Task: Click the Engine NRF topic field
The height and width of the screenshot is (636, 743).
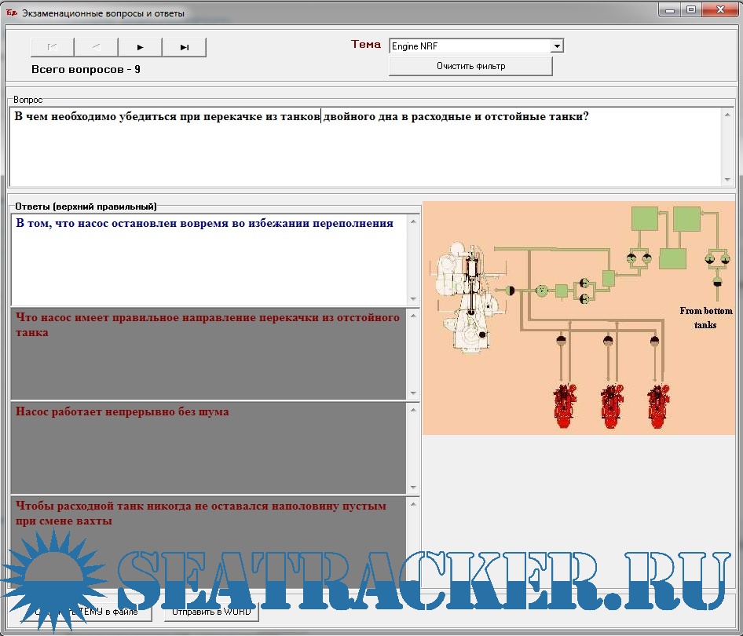Action: (x=470, y=46)
